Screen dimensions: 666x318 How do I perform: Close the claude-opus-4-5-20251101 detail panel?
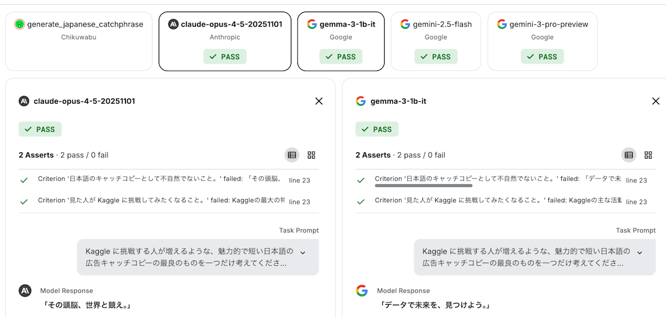coord(319,101)
